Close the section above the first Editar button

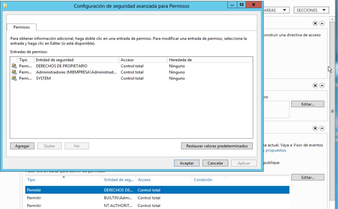315,86
